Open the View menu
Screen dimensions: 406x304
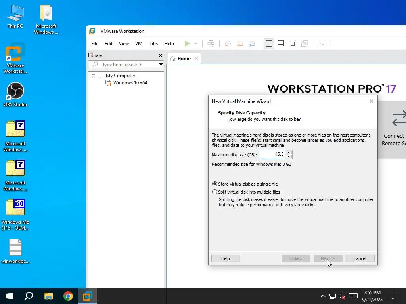point(124,44)
